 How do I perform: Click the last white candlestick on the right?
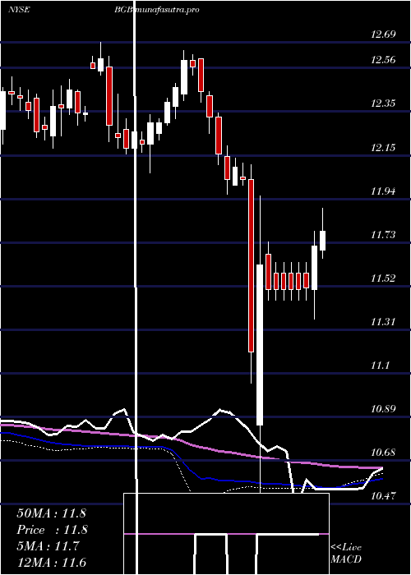(323, 241)
